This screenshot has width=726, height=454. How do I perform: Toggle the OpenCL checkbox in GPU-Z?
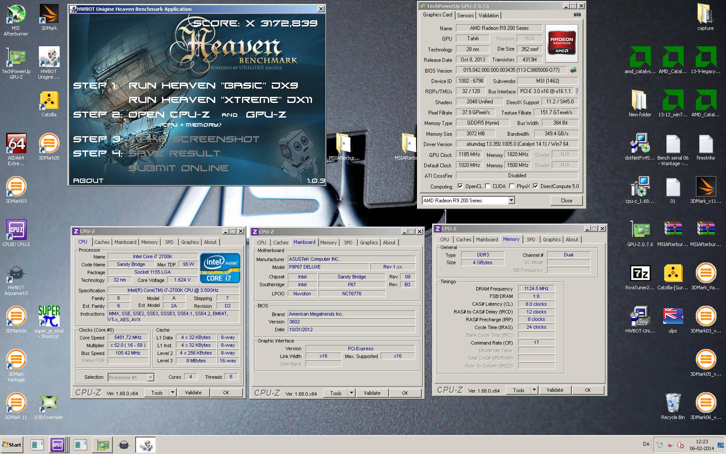click(x=460, y=186)
